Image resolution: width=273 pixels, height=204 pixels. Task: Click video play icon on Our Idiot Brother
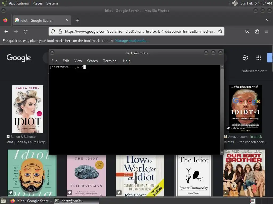[226, 193]
